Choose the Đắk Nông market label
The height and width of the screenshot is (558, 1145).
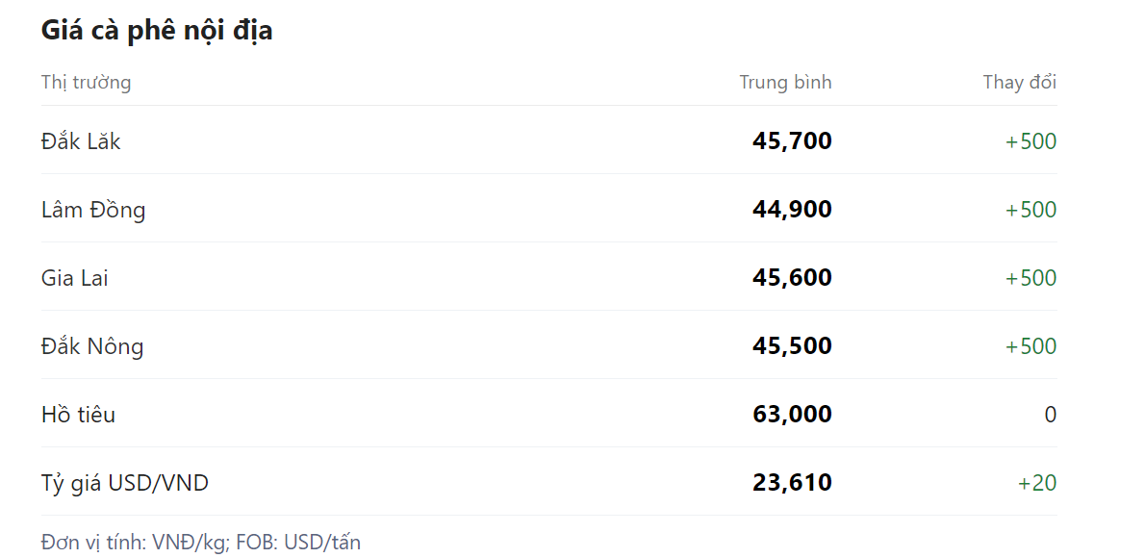coord(92,346)
